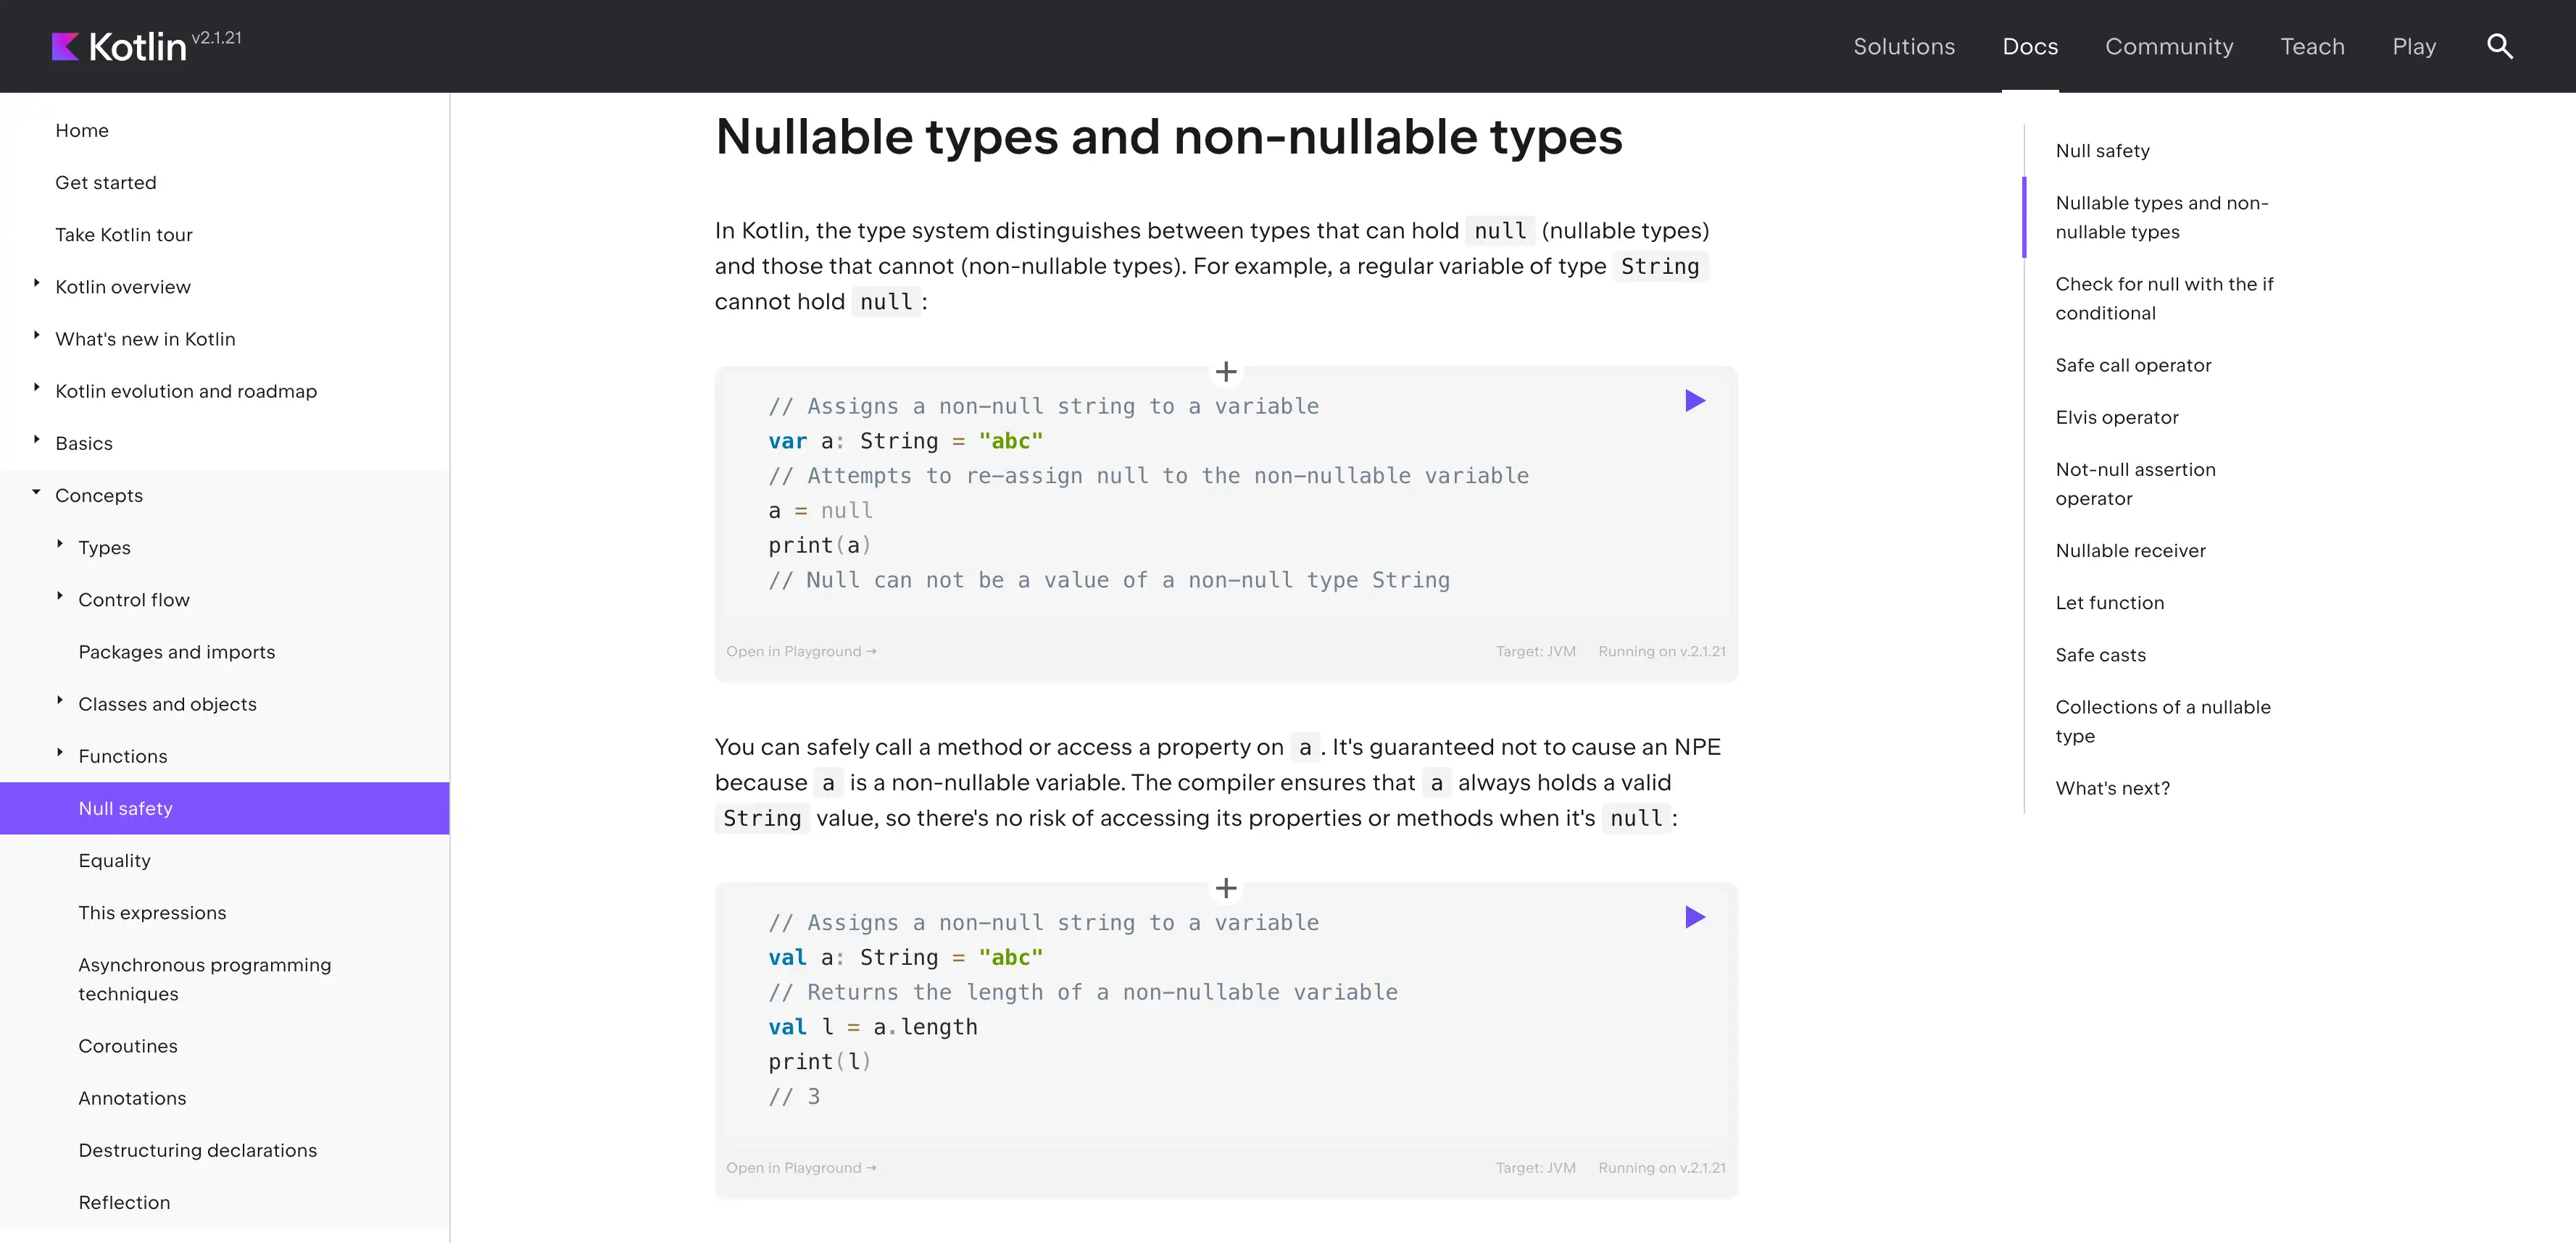This screenshot has width=2576, height=1243.
Task: Open the Play menu item
Action: (x=2413, y=46)
